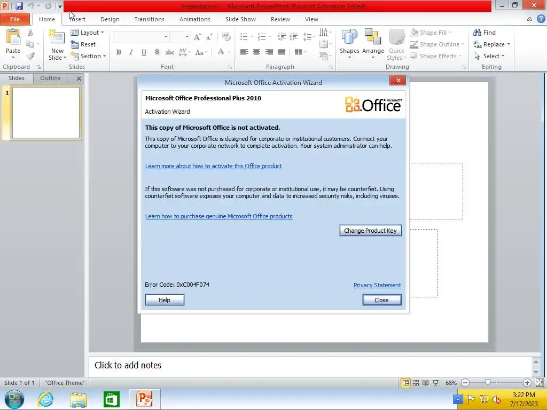Click Decrease List Level icon
Screen dimensions: 547x410
pos(282,37)
